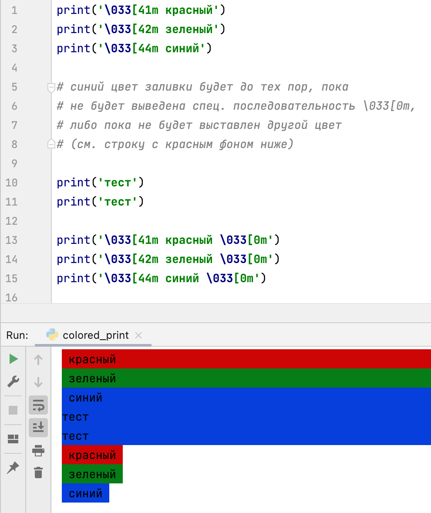Click comment '# (см. строку с красным фоном ниже)'
431x513 pixels.
(x=175, y=144)
